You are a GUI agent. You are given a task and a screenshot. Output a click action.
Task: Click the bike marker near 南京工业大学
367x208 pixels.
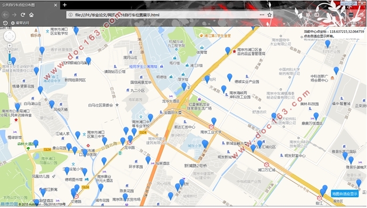[x=214, y=121]
